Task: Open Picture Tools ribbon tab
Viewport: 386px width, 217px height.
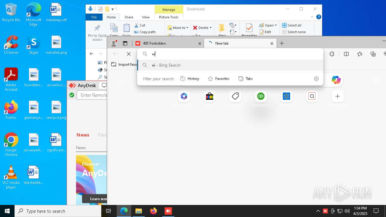Action: 169,17
